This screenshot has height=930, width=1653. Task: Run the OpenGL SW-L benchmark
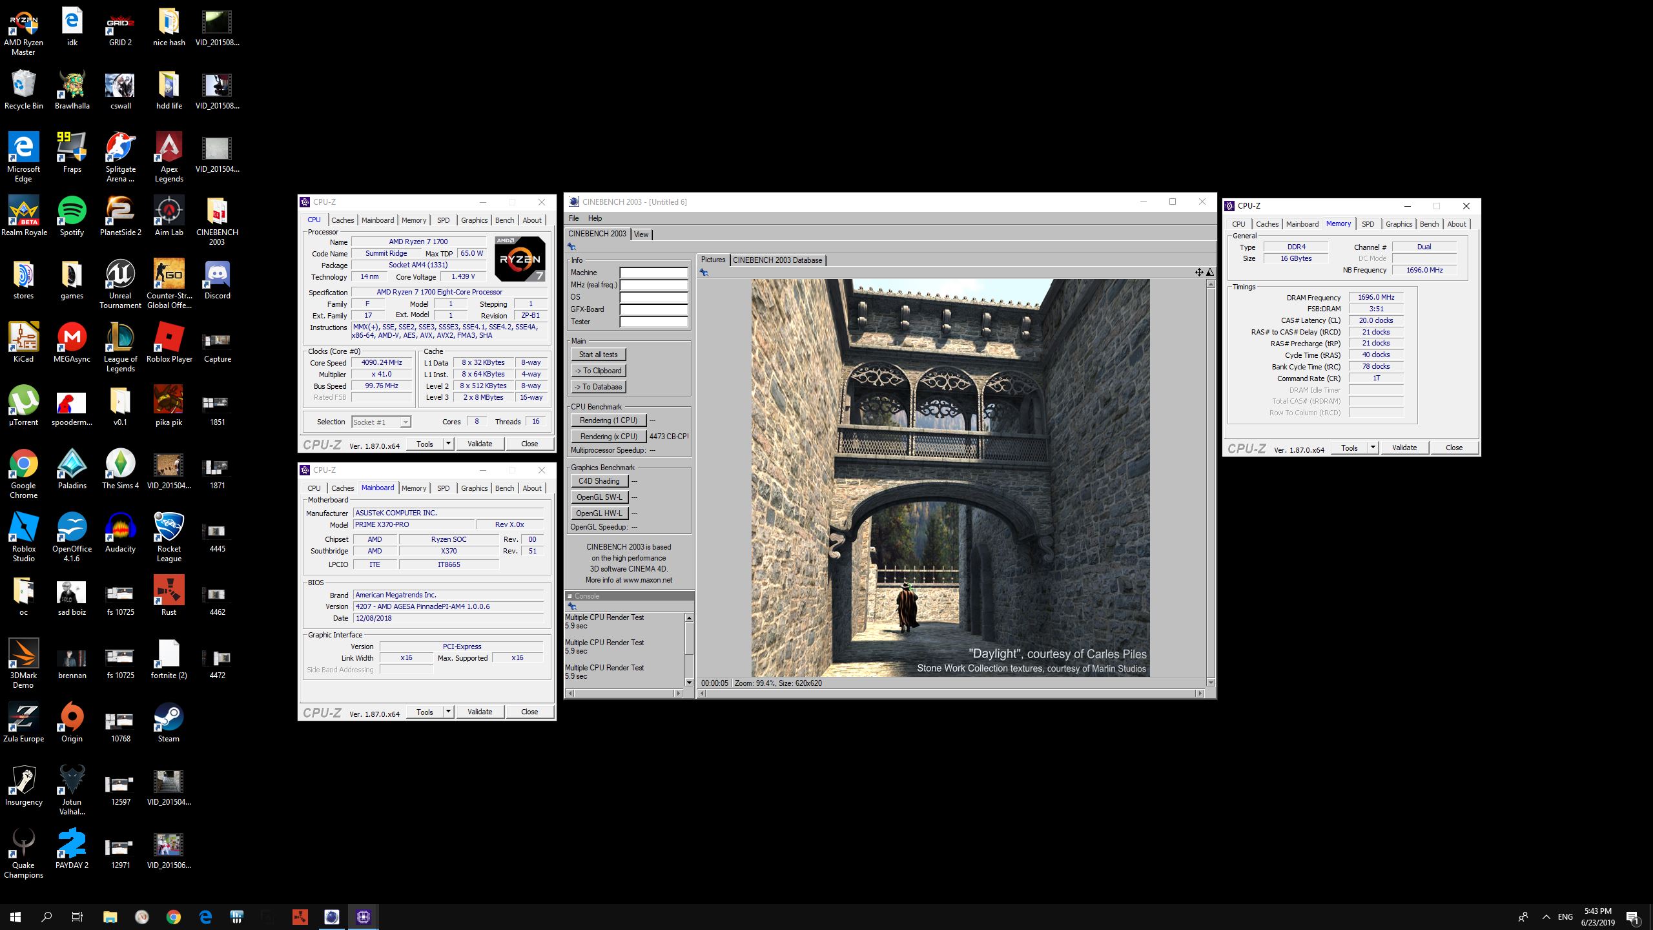(599, 497)
